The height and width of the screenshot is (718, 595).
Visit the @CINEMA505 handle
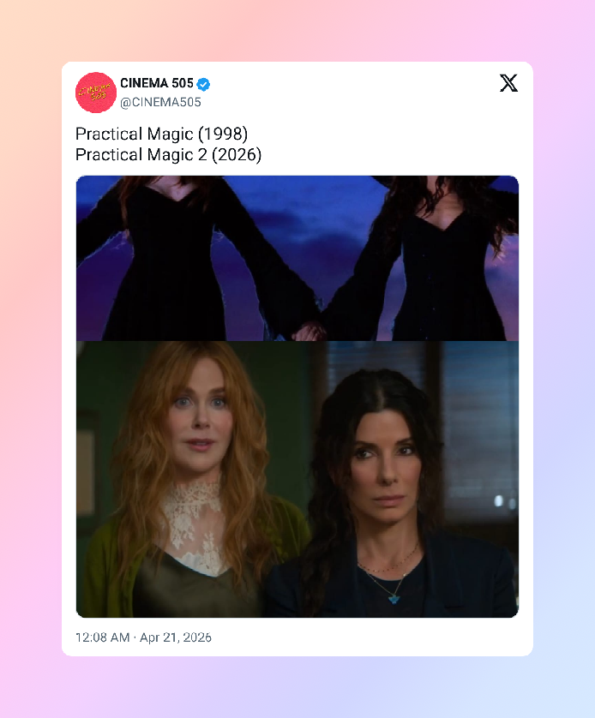tap(160, 102)
